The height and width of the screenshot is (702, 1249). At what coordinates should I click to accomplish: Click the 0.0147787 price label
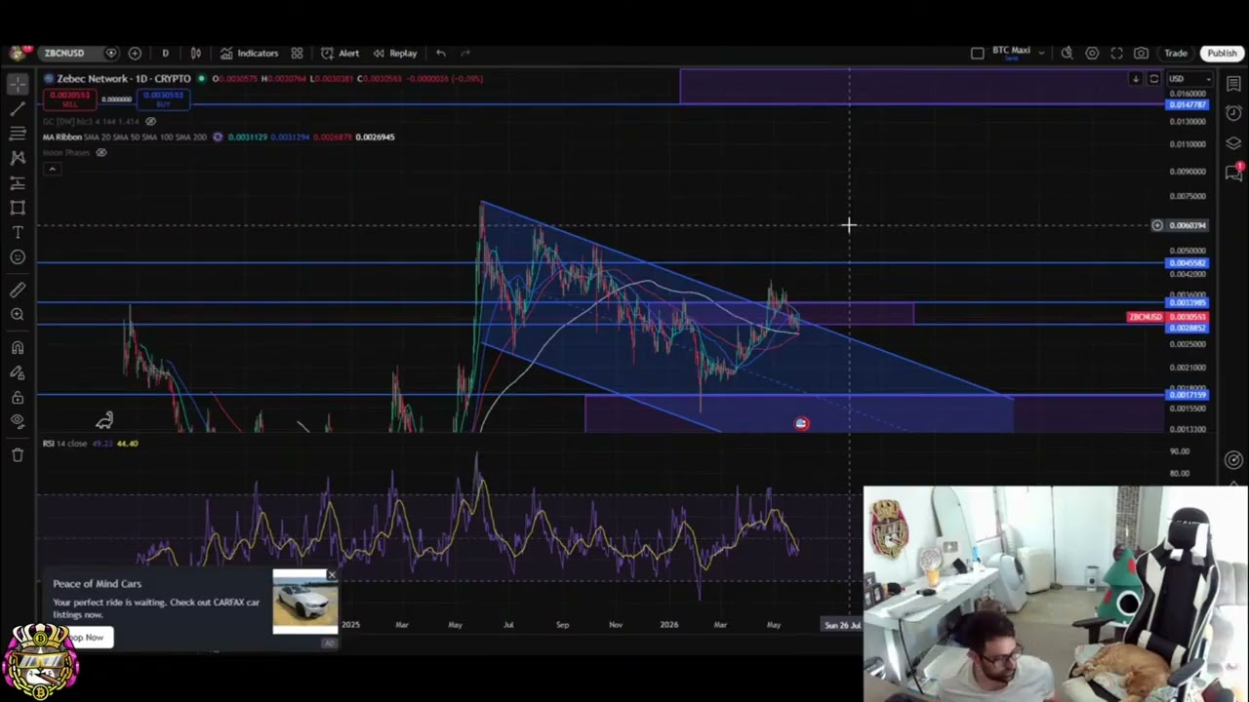click(1188, 104)
